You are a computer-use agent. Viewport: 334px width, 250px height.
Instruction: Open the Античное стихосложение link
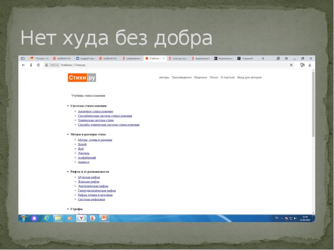(x=95, y=111)
